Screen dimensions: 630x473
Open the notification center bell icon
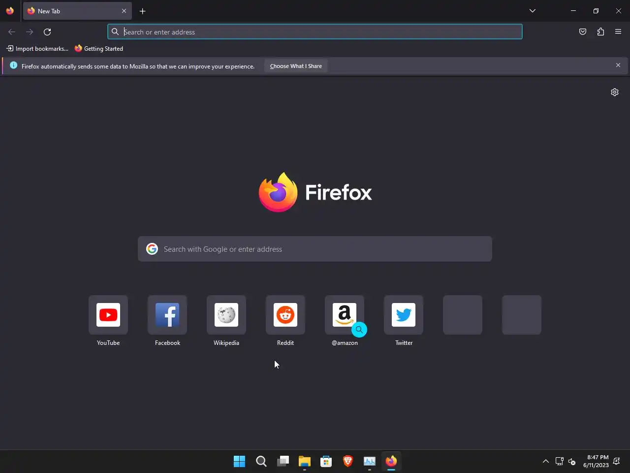[x=617, y=461]
